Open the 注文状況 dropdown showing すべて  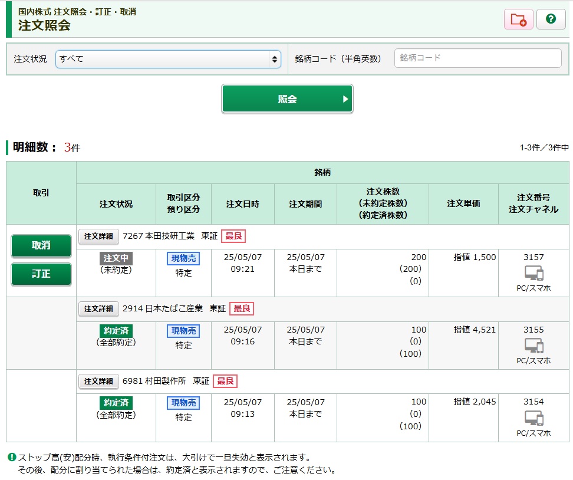tap(168, 59)
